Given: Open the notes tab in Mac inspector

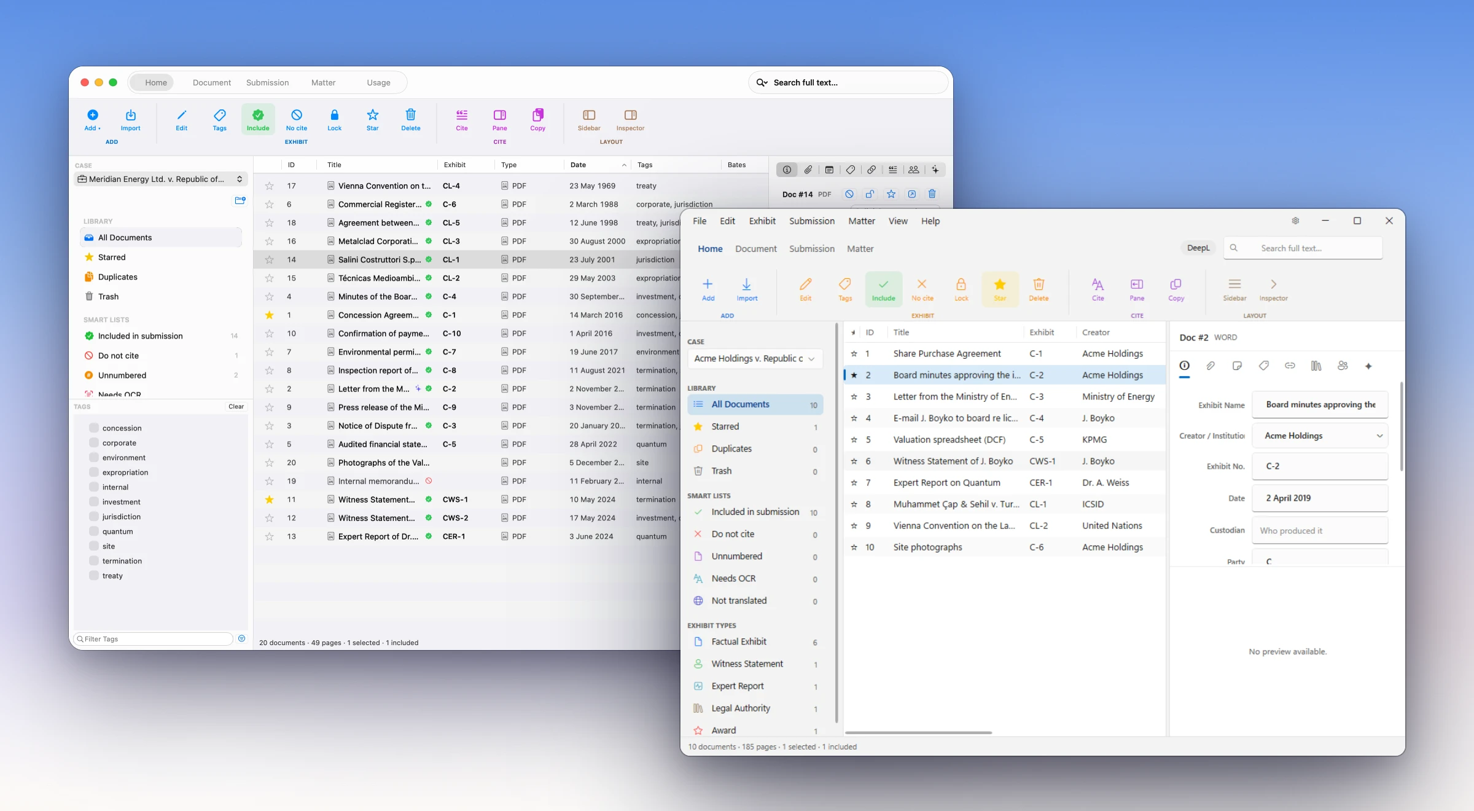Looking at the screenshot, I should click(x=829, y=170).
